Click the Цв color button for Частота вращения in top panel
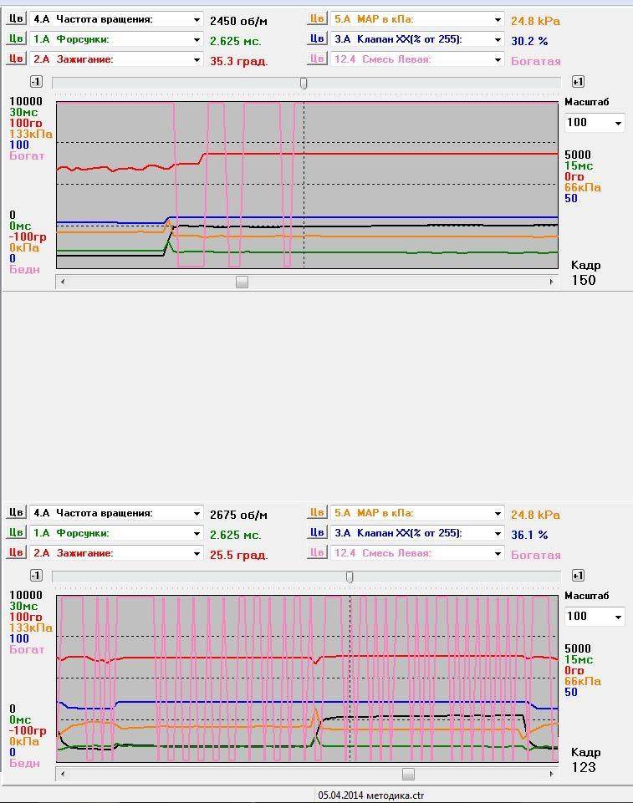The image size is (633, 803). coord(16,18)
